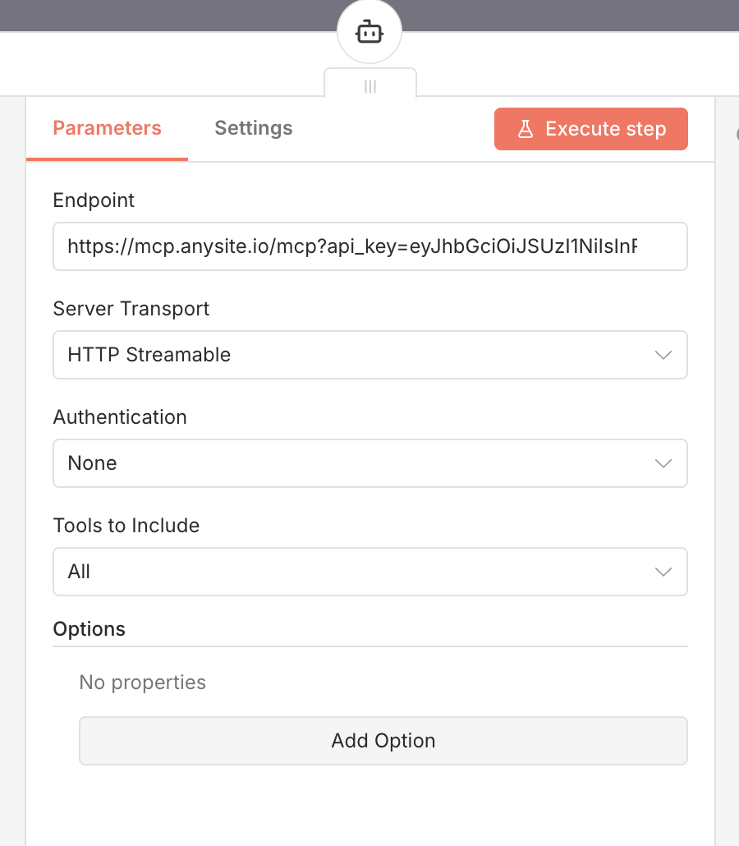
Task: Open the Authentication dropdown showing None
Action: click(369, 463)
